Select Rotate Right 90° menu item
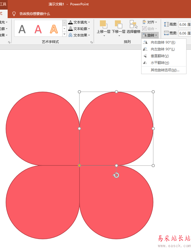Screen dimensions: 191x250 pos(163,42)
